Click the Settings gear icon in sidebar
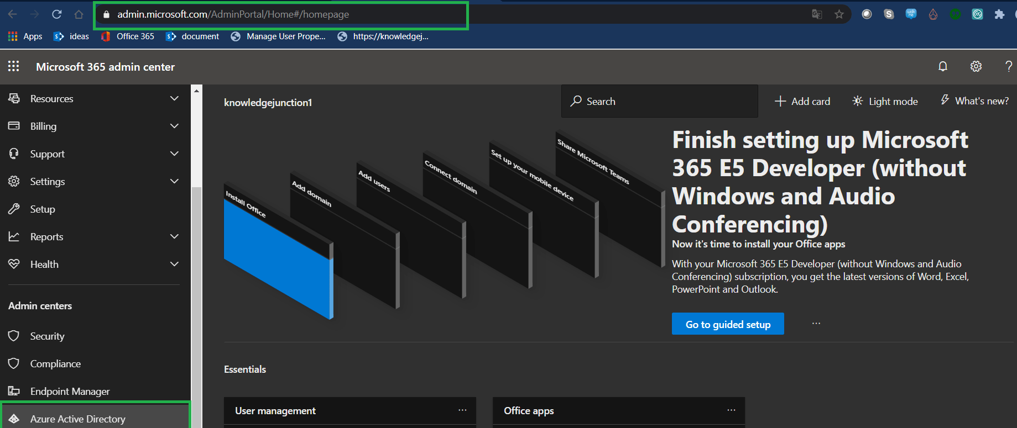1017x428 pixels. pos(14,181)
